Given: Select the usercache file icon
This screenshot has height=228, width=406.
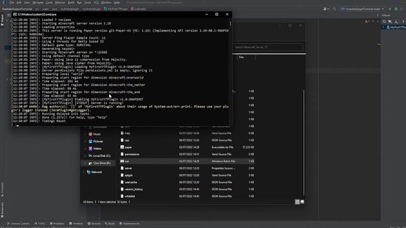Looking at the screenshot, I should (122, 182).
